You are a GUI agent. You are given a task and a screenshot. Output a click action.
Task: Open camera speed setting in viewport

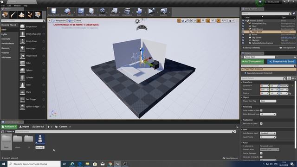(231, 20)
